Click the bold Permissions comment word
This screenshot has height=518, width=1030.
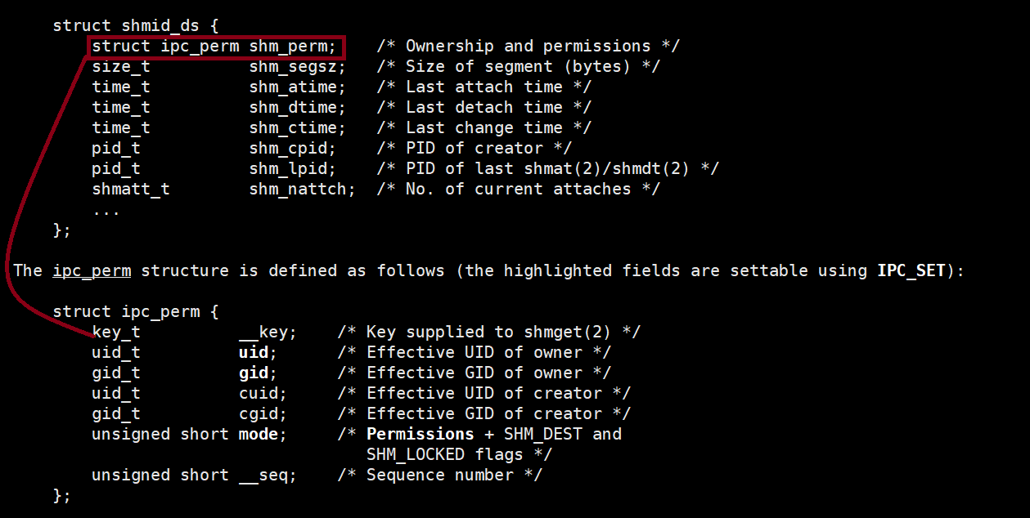pos(420,435)
